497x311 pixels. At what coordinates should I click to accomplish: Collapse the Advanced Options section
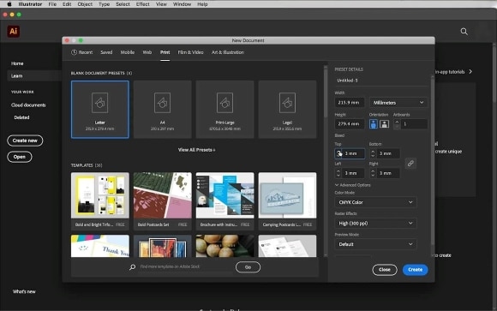pyautogui.click(x=352, y=185)
